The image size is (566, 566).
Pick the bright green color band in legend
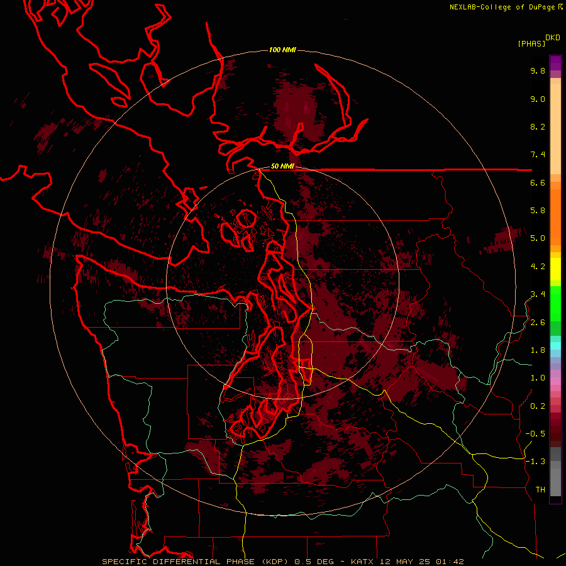coord(555,304)
